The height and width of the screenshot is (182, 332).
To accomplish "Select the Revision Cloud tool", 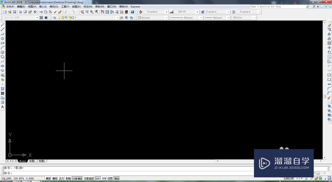I will pos(3,57).
